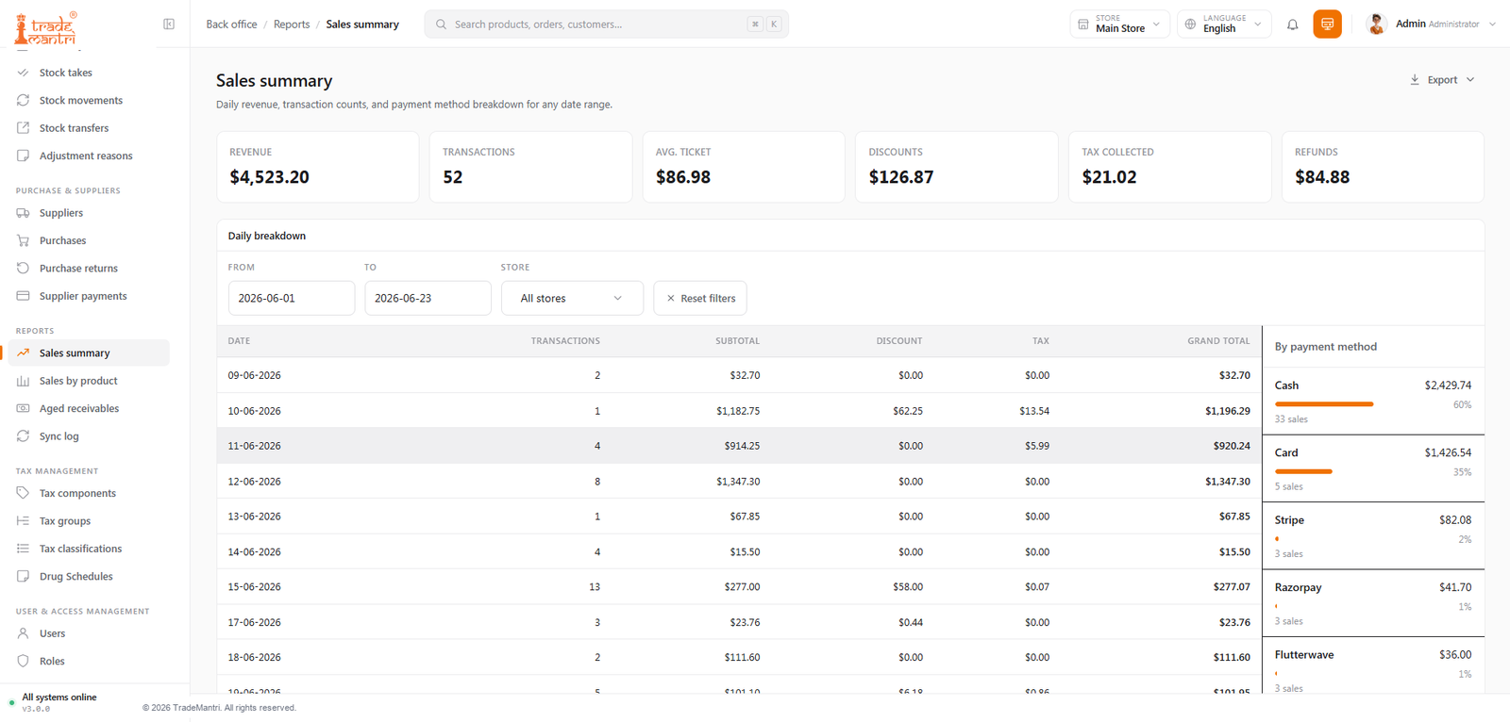Open Adjustment reasons page
Image resolution: width=1510 pixels, height=722 pixels.
[x=86, y=156]
